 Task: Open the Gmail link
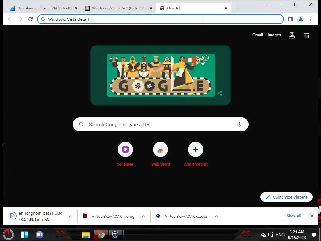(257, 35)
